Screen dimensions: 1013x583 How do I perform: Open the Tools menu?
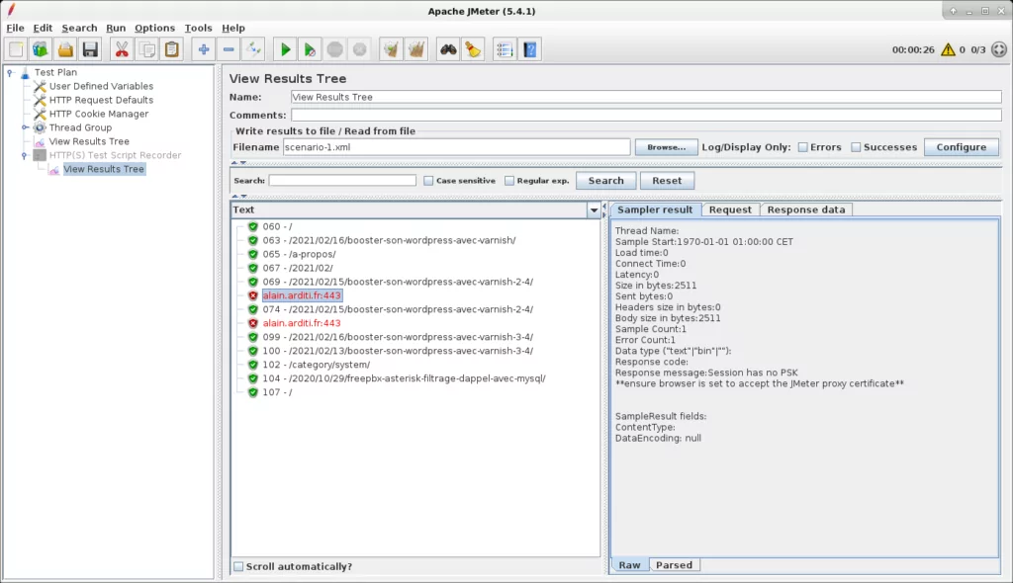click(198, 28)
